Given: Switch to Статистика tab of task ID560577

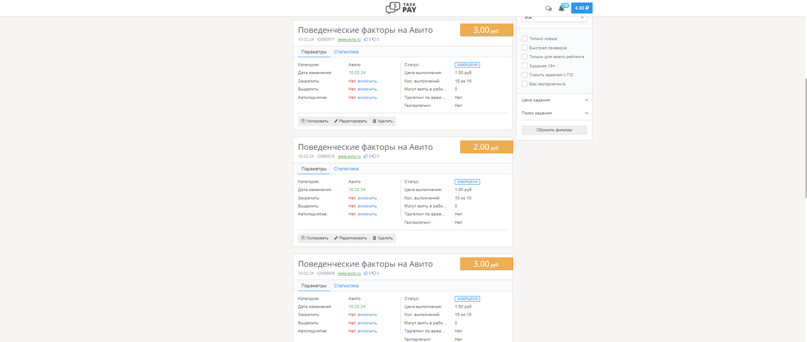Looking at the screenshot, I should pos(346,52).
